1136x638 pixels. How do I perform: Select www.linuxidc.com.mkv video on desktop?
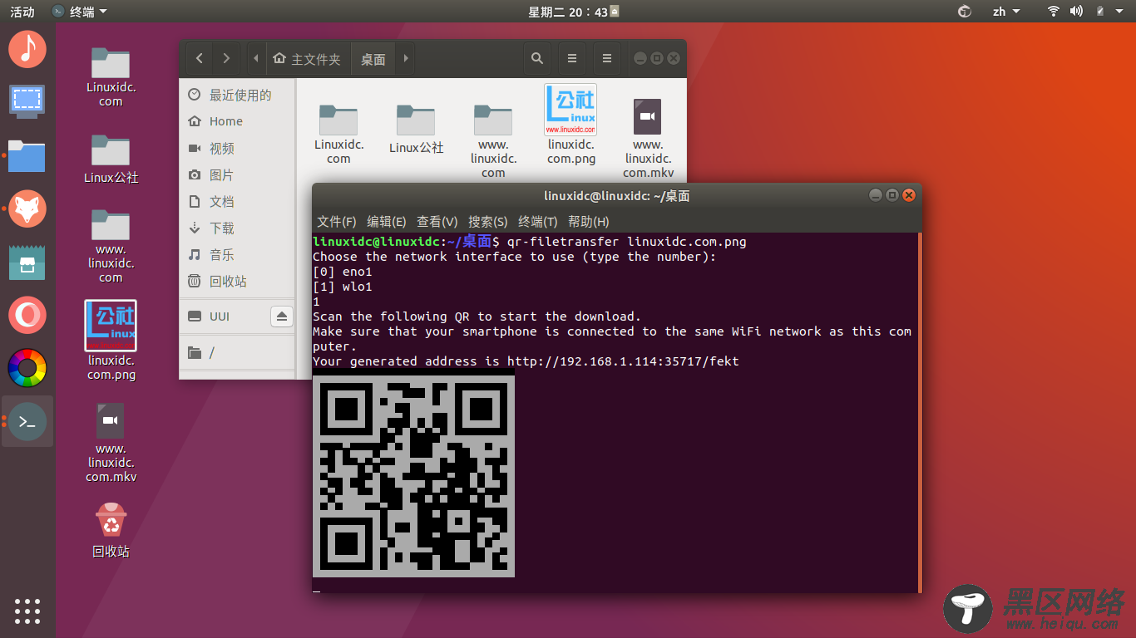coord(111,443)
